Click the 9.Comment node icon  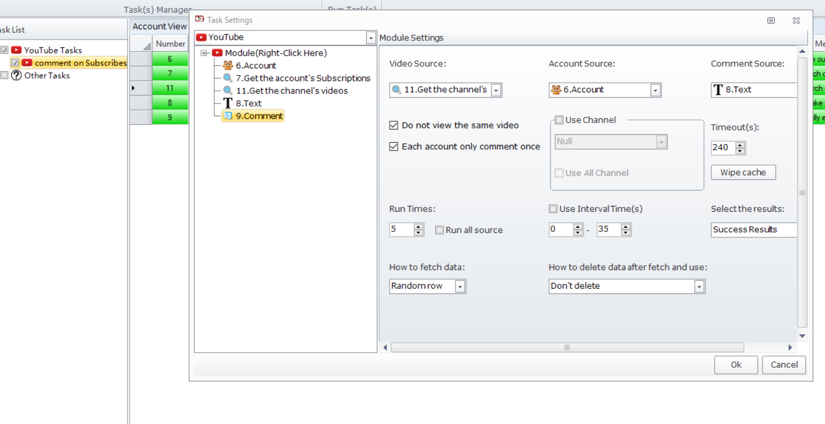pos(228,116)
